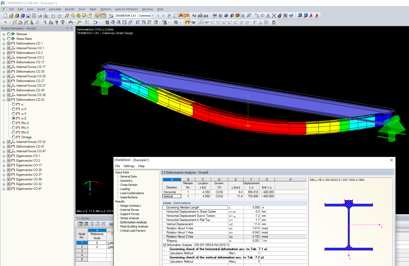Screen dimensions: 409x266
Task: Open the CRANEWAY CA1 case dropdown
Action: (x=152, y=16)
